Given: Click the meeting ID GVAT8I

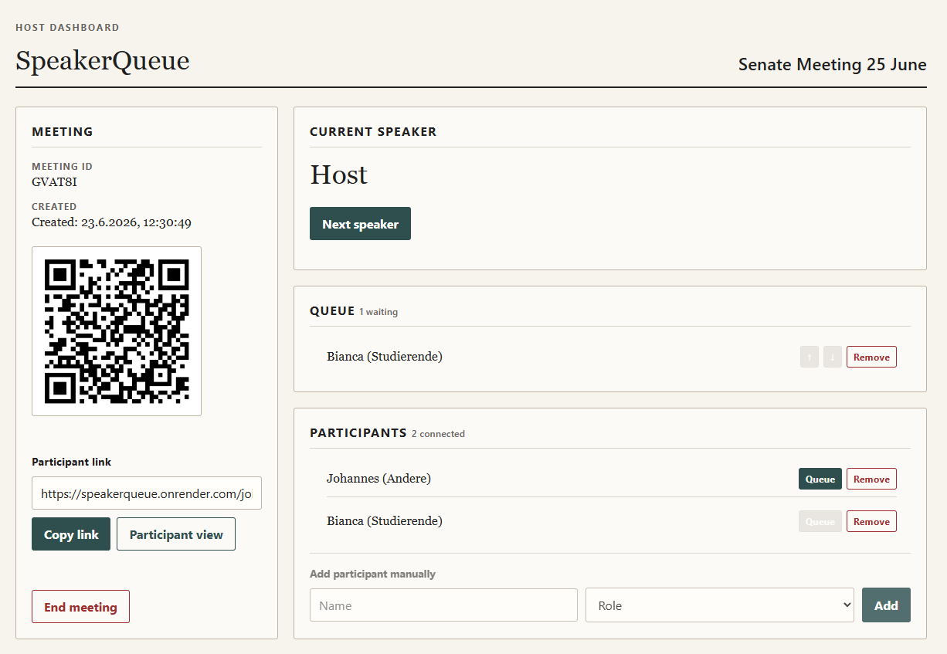Looking at the screenshot, I should tap(54, 182).
